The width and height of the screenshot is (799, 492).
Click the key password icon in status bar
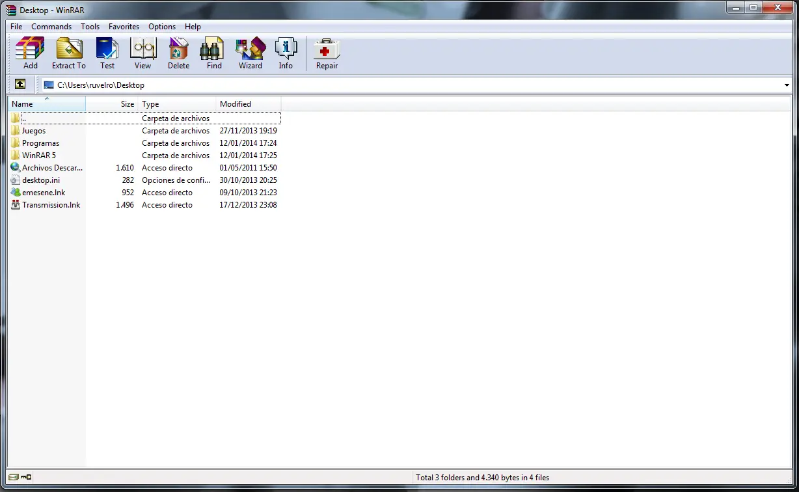click(x=26, y=477)
